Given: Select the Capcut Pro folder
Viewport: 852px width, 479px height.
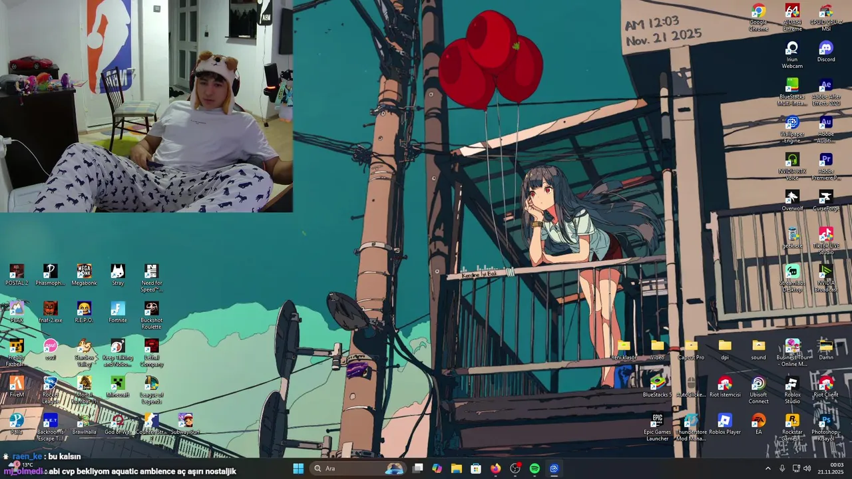Looking at the screenshot, I should (x=691, y=349).
